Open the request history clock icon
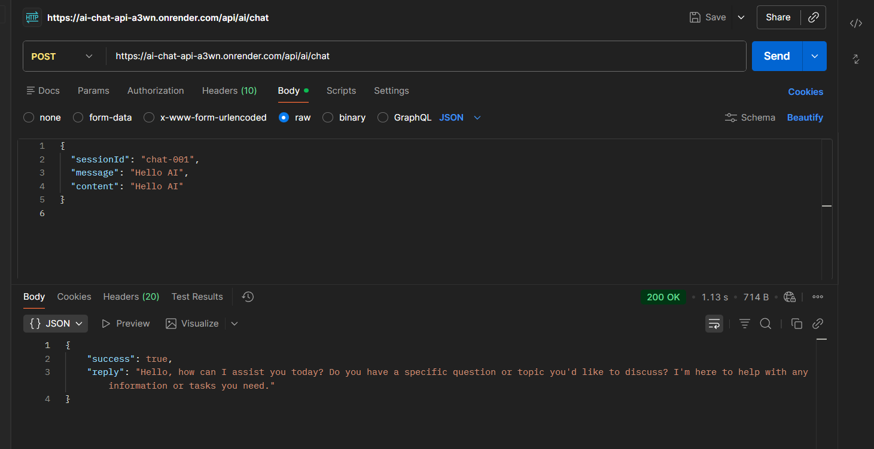The width and height of the screenshot is (874, 449). tap(247, 297)
